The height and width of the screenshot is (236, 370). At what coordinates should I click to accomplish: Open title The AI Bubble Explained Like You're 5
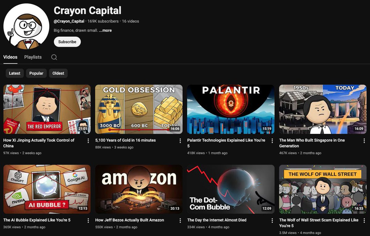click(x=37, y=220)
